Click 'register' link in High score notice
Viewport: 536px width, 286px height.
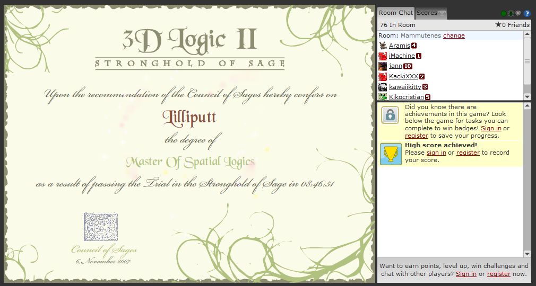(x=468, y=153)
